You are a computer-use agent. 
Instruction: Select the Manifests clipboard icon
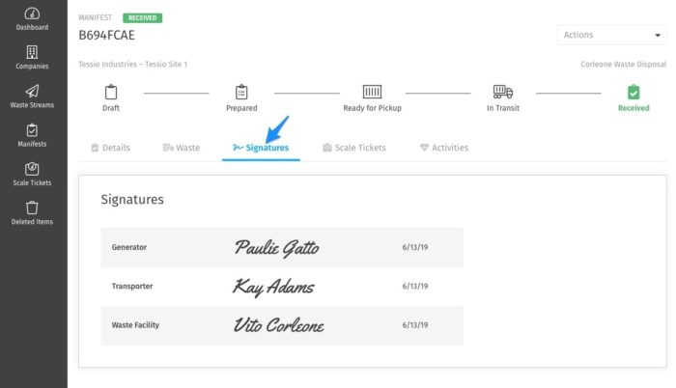(x=32, y=129)
